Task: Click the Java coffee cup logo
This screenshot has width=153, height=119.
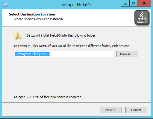Action: click(x=142, y=18)
